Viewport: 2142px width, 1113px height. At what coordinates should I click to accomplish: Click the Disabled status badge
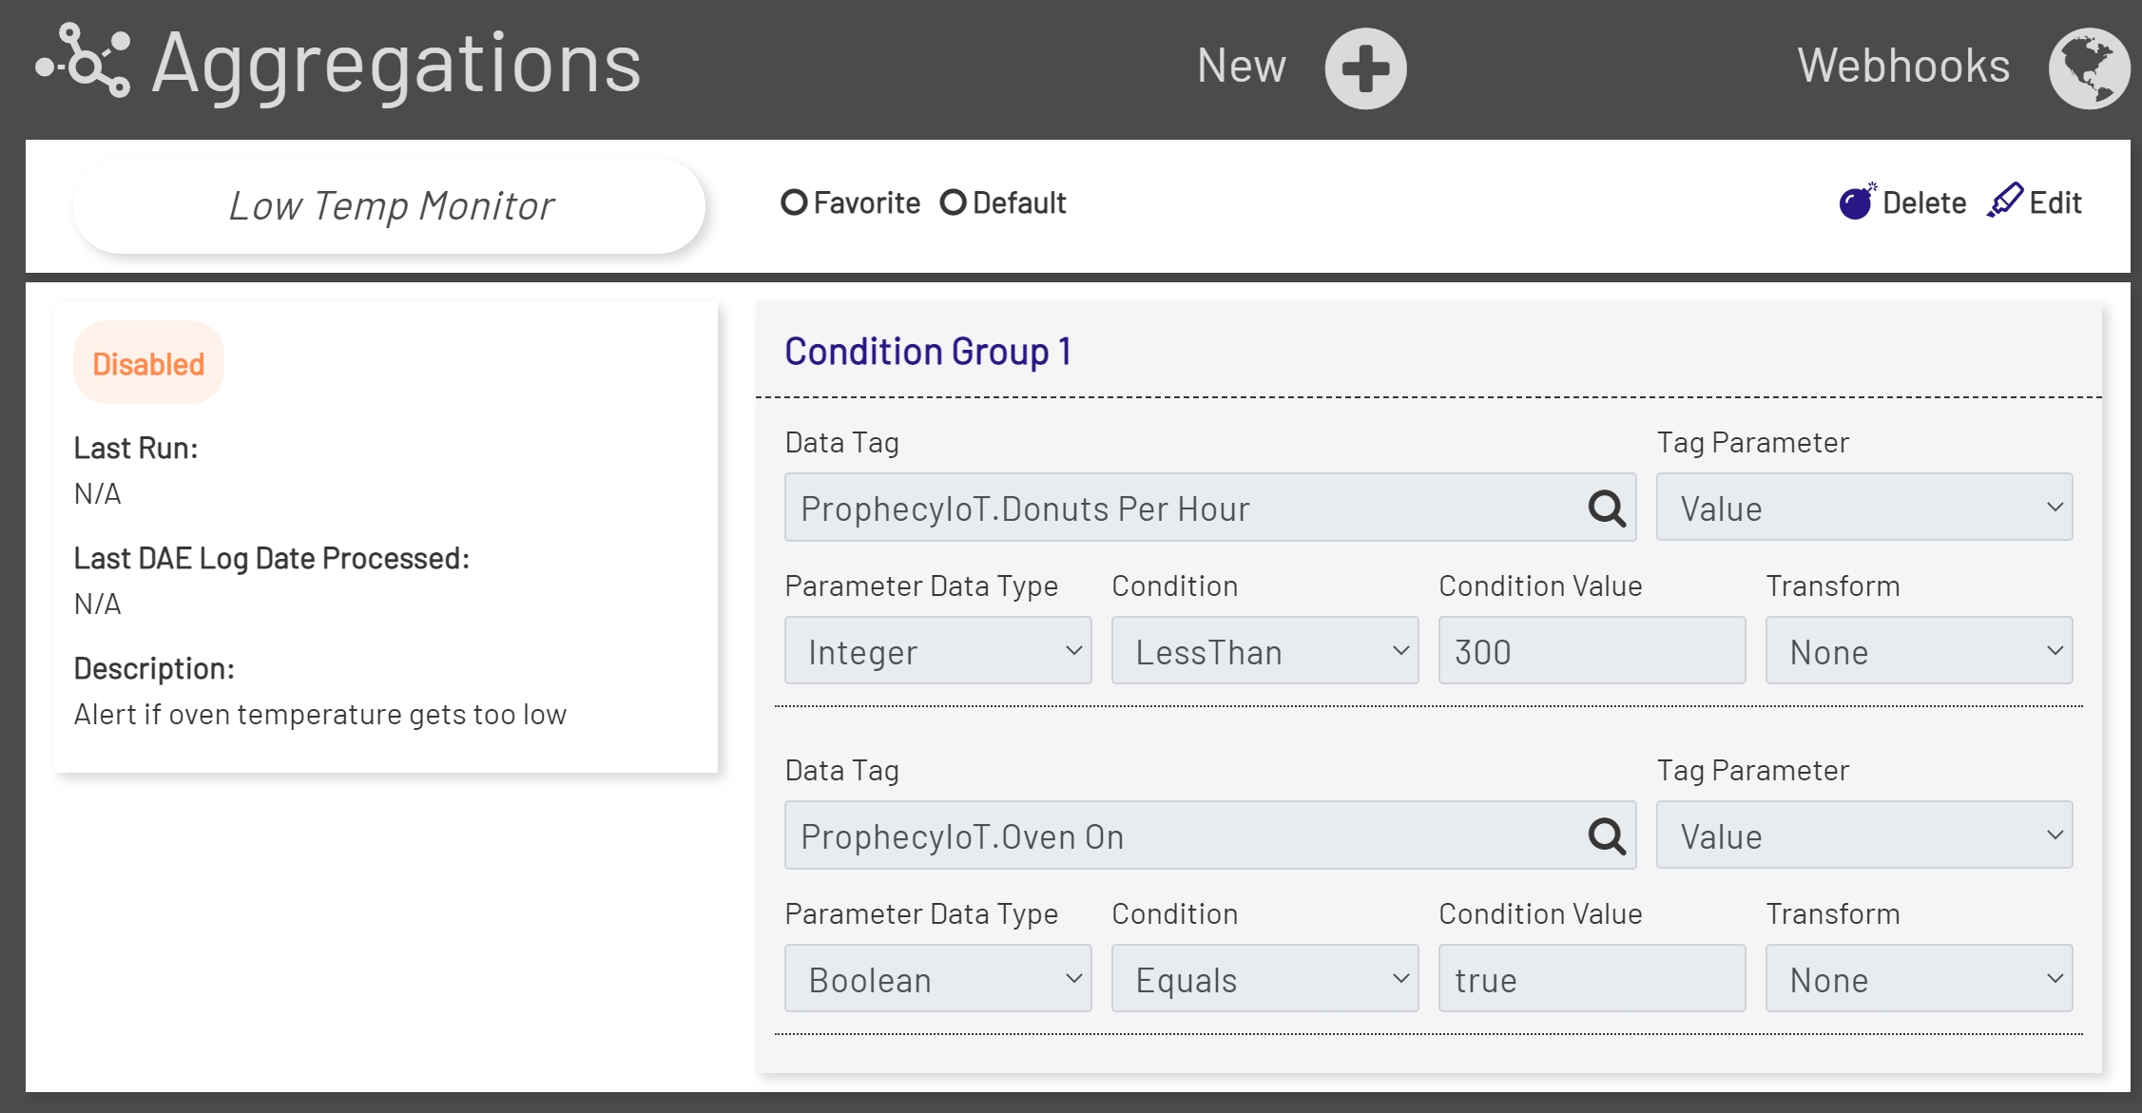148,363
